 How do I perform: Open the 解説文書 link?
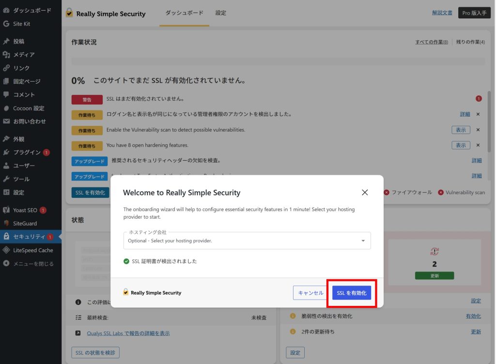[442, 13]
